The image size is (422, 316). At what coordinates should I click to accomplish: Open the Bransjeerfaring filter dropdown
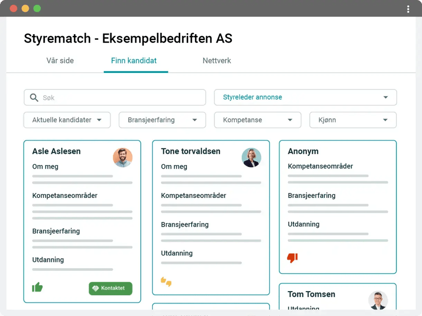click(x=162, y=120)
